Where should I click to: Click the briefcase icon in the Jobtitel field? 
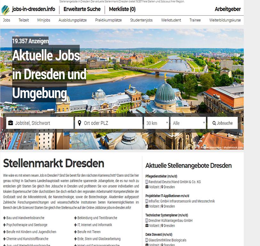pos(11,123)
